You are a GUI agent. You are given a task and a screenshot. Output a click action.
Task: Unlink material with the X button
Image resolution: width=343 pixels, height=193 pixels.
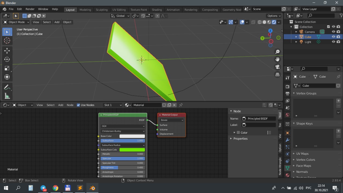click(x=174, y=105)
